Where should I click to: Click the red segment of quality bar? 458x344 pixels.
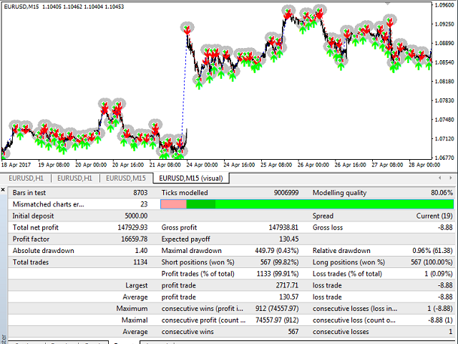pyautogui.click(x=173, y=204)
